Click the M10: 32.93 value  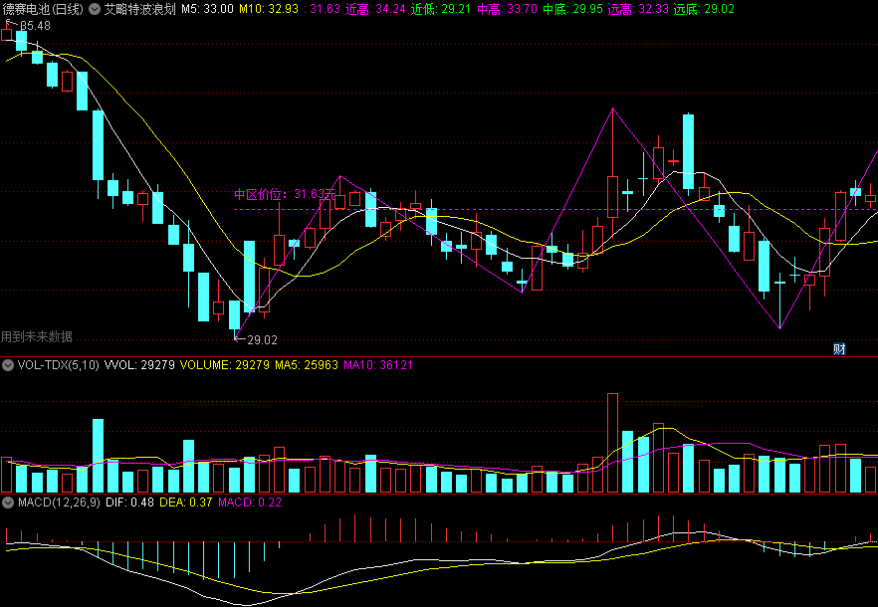pos(269,9)
